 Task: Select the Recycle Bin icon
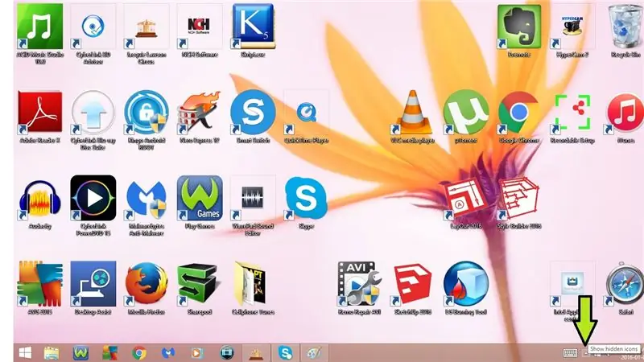tap(625, 27)
